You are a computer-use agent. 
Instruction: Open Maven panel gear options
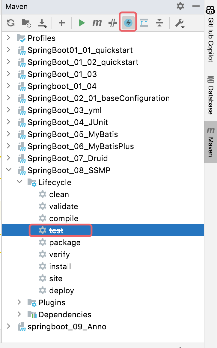tap(180, 6)
